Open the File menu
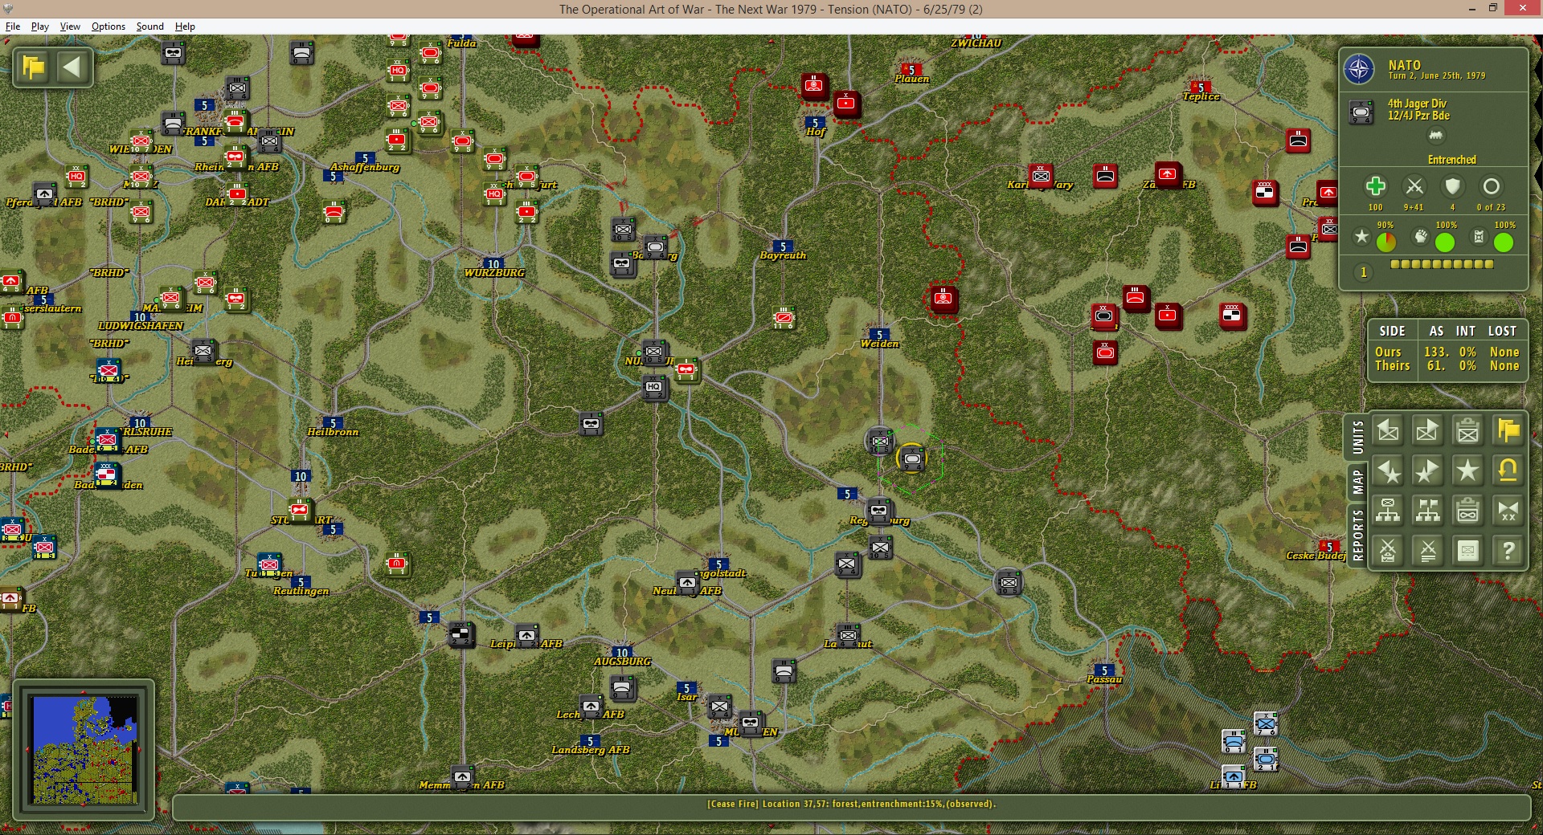Image resolution: width=1543 pixels, height=835 pixels. coord(13,26)
